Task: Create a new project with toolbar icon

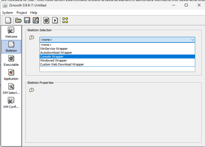Action: [x=8, y=21]
